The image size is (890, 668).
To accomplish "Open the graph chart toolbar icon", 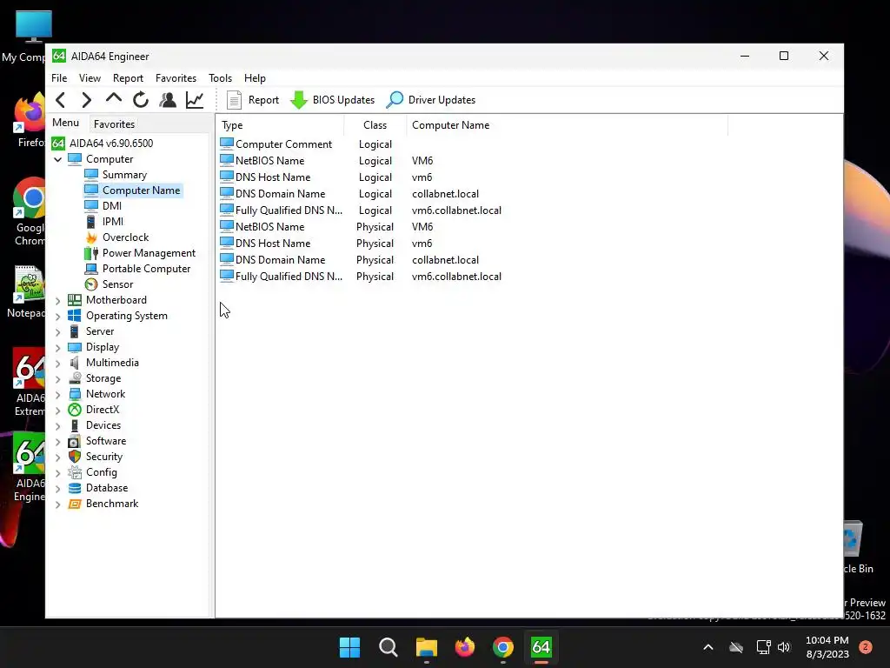I will coord(195,100).
